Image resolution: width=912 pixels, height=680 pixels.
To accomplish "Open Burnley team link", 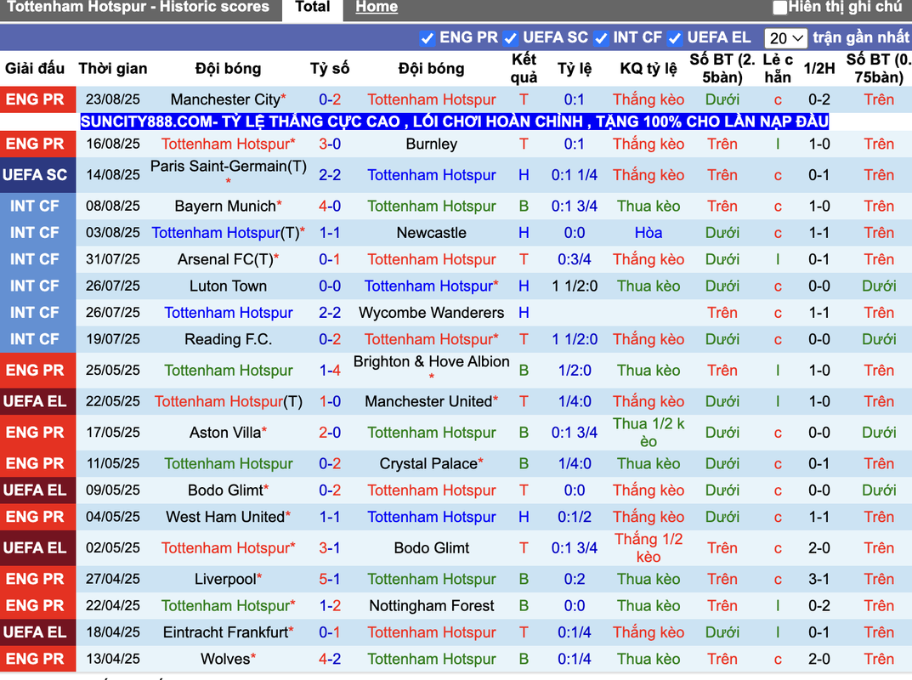I will [x=432, y=144].
